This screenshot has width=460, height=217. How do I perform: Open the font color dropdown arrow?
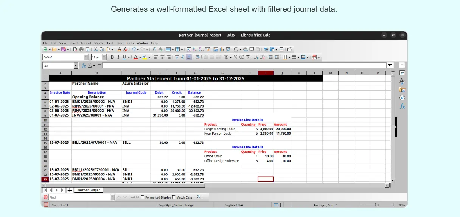(140, 58)
